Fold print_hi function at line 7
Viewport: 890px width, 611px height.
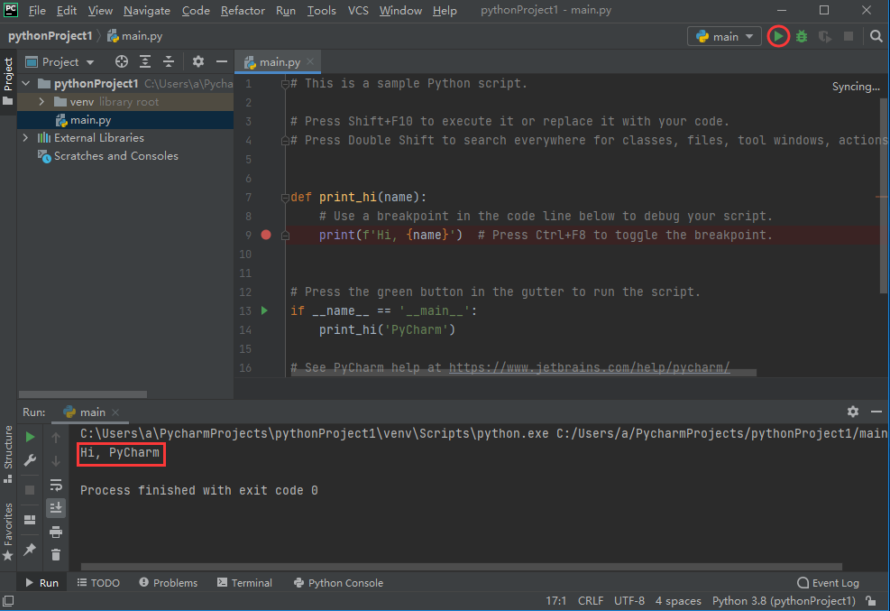click(x=285, y=198)
